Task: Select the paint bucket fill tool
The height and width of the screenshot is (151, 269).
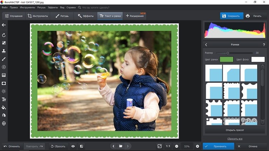Action: coord(4,107)
